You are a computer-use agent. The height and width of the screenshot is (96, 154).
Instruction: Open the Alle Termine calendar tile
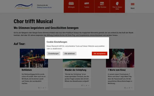tap(102, 6)
